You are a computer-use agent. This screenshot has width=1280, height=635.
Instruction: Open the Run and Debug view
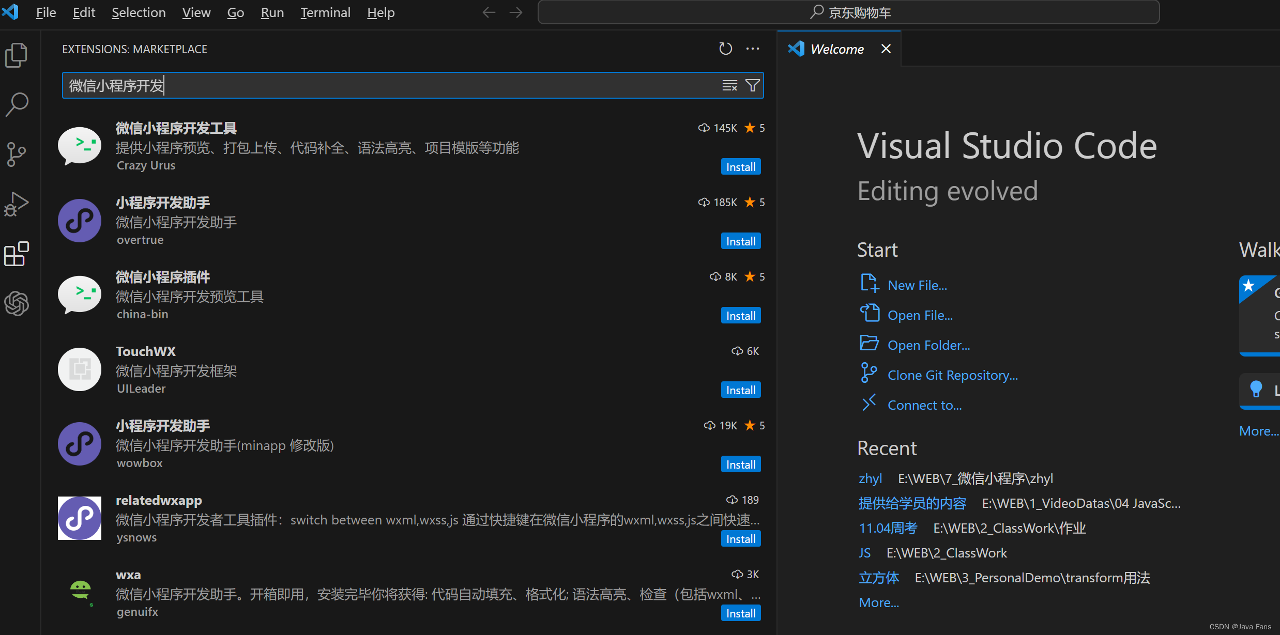(x=17, y=204)
